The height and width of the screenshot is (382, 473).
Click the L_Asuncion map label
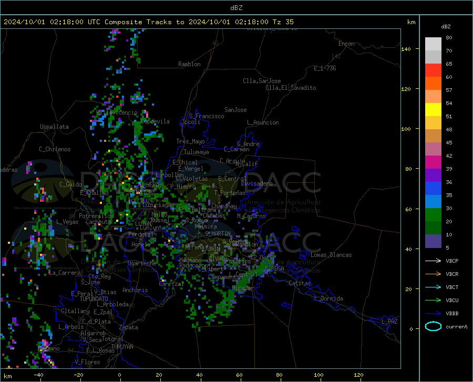(263, 122)
